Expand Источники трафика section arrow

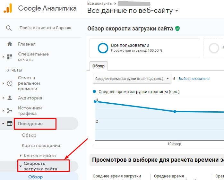point(3,111)
